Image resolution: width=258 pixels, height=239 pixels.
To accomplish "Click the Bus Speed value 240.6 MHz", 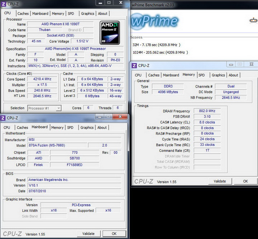I will point(42,90).
